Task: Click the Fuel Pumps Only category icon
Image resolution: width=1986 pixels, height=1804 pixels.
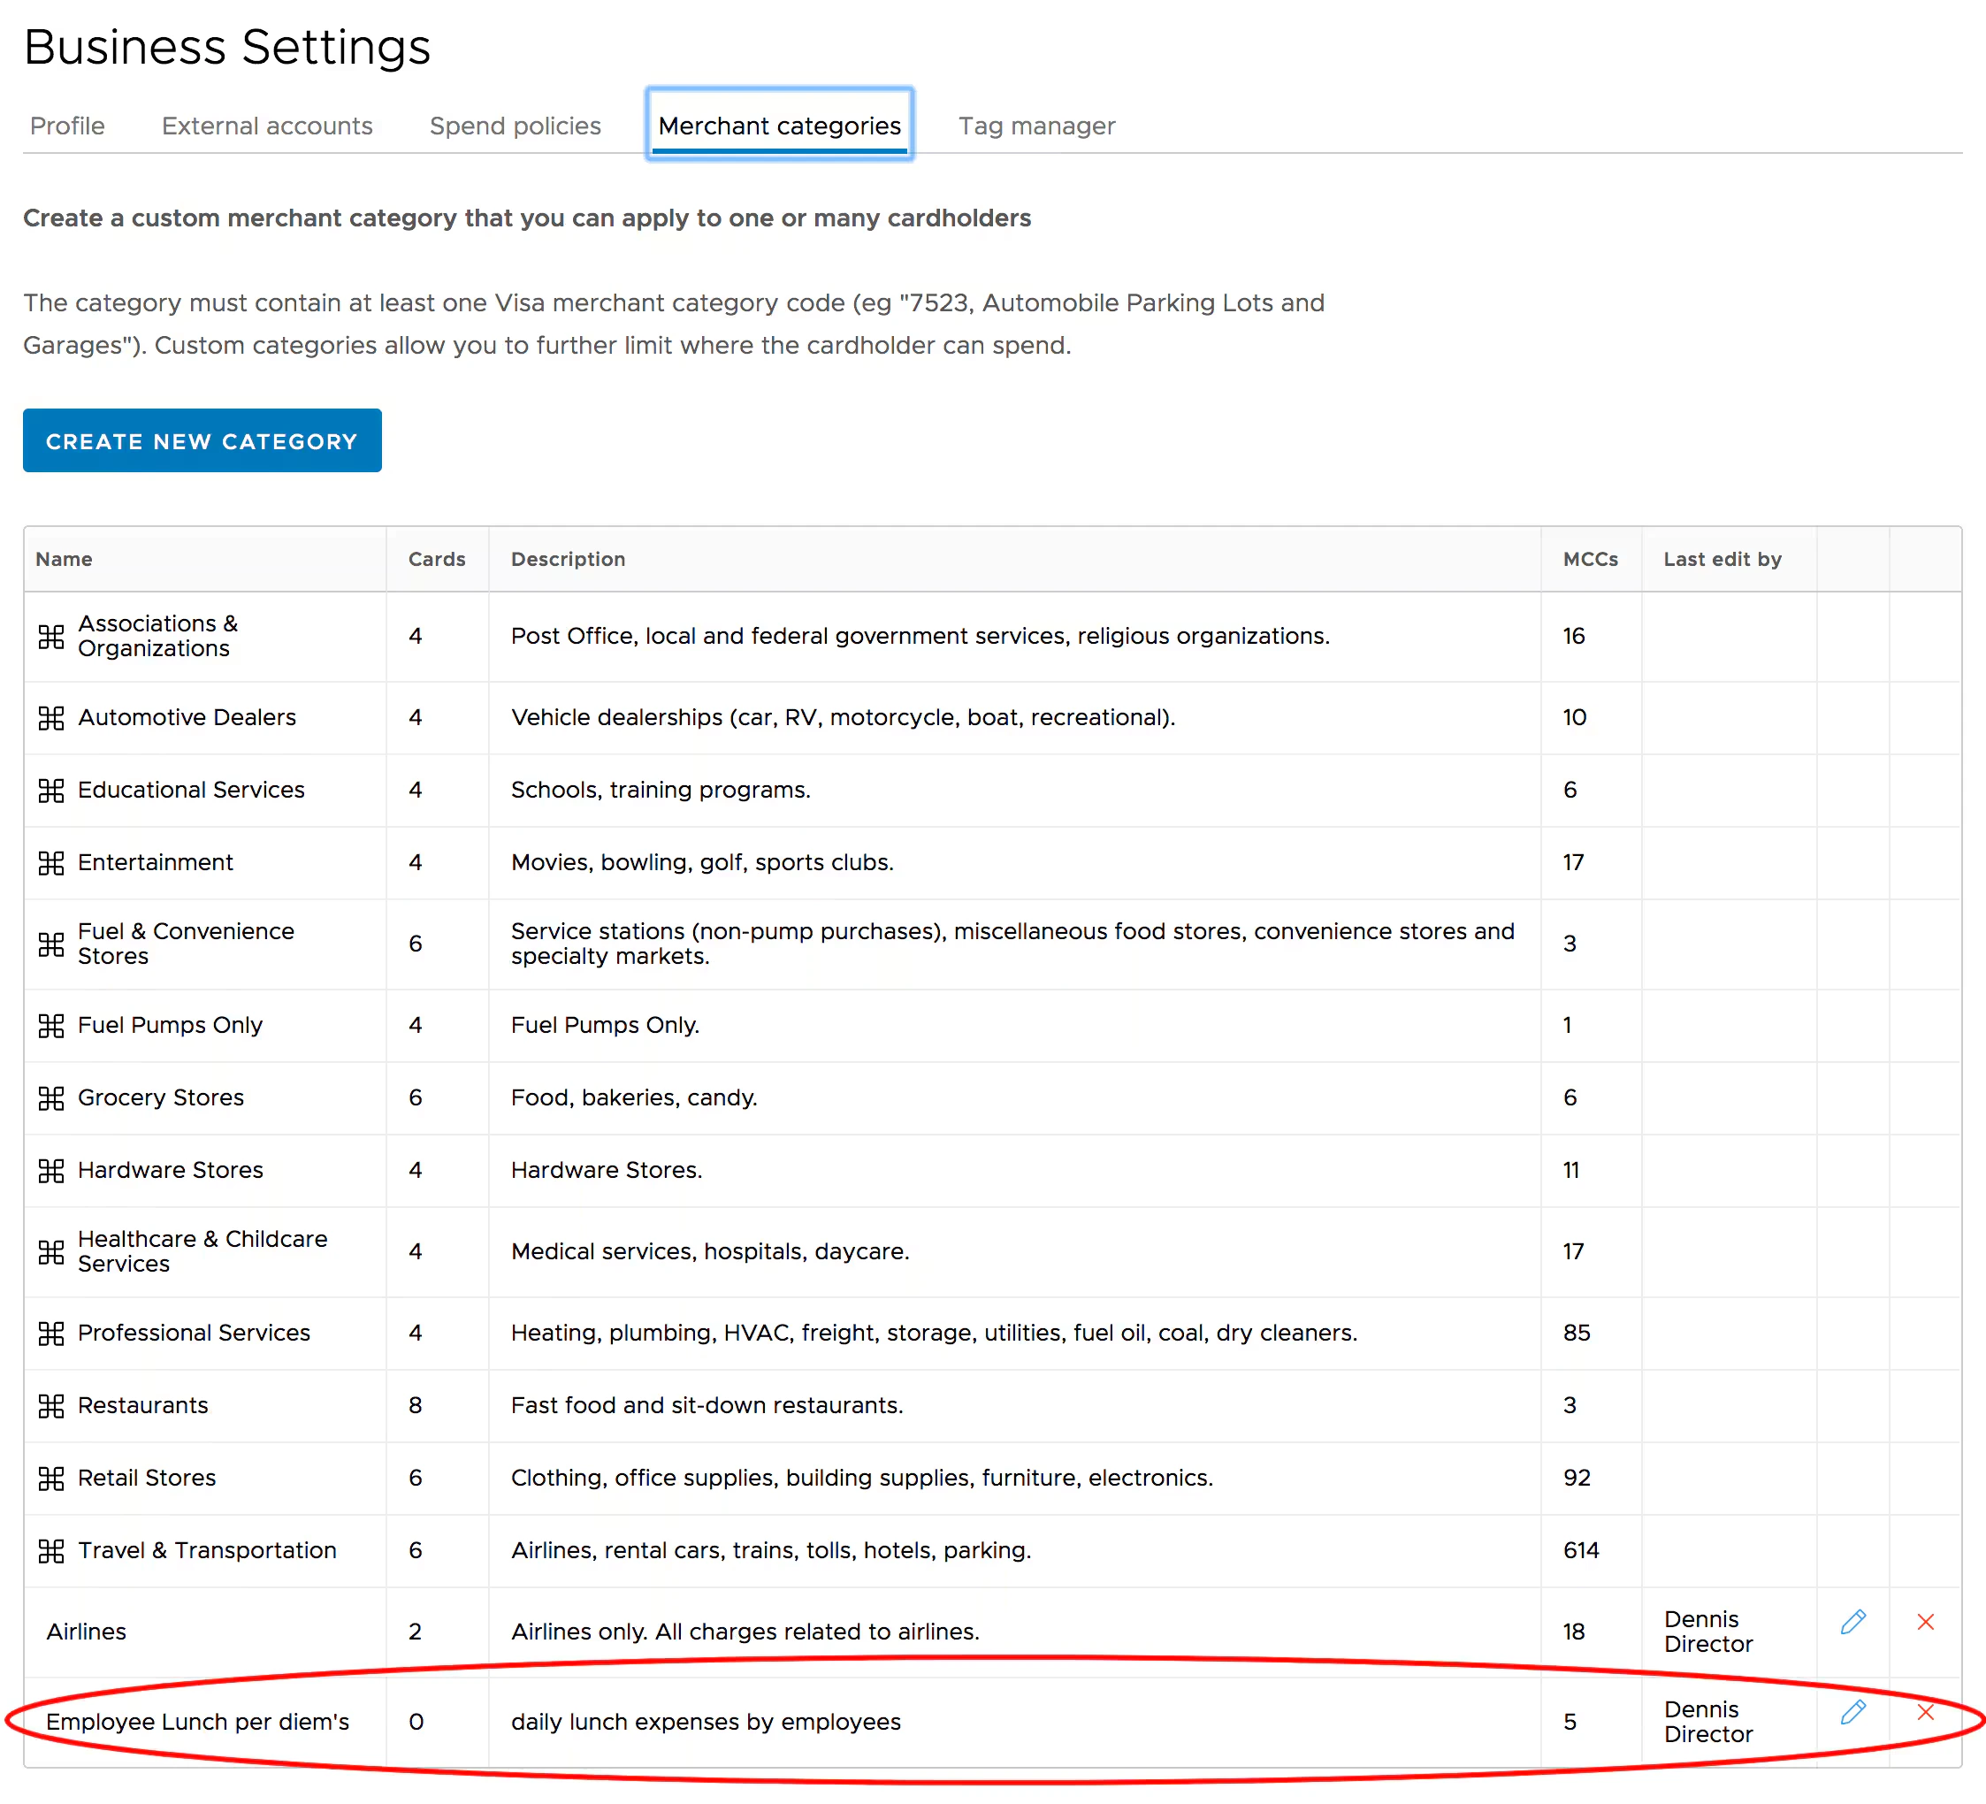Action: coord(51,1026)
